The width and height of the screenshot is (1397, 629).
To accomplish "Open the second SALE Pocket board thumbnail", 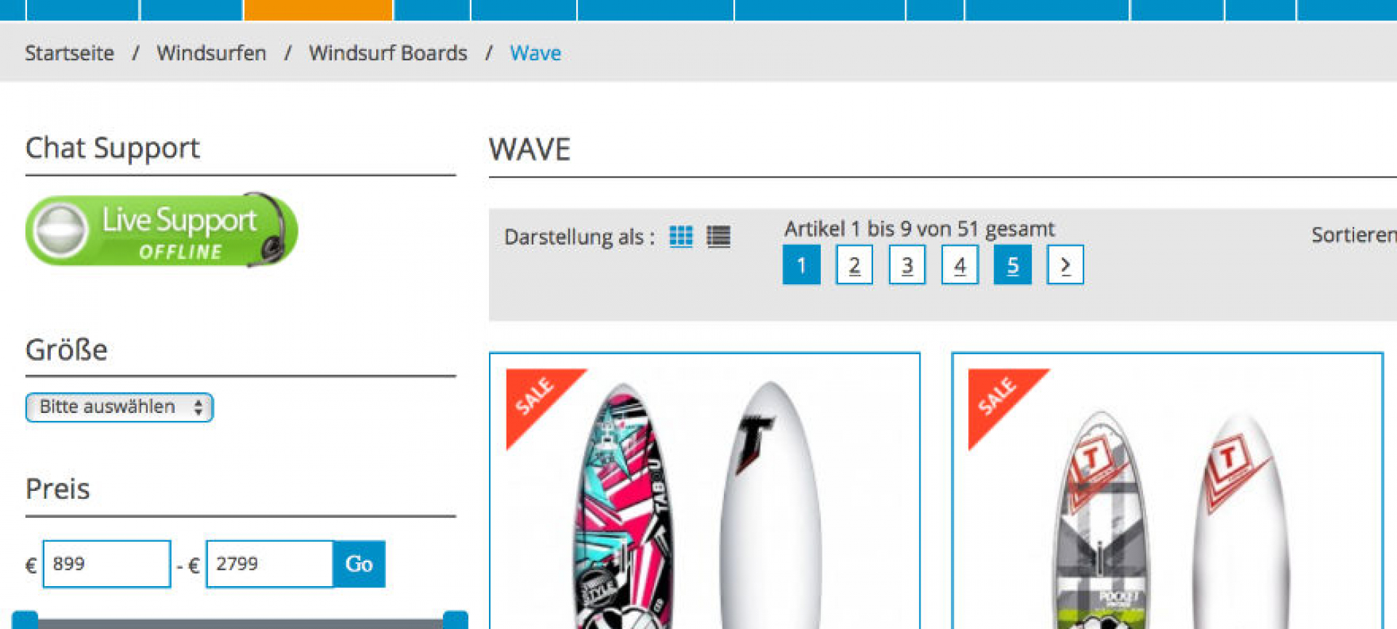I will tap(1167, 491).
